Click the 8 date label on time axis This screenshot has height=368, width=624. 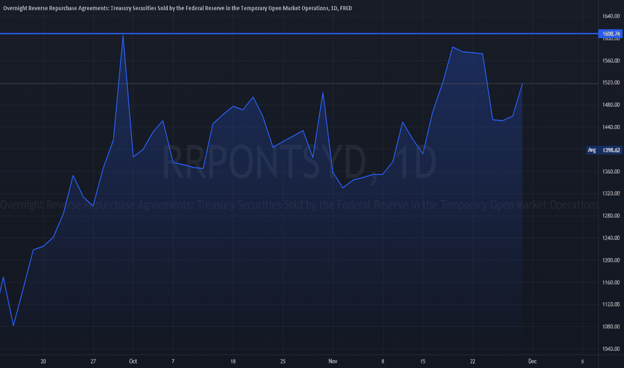pos(383,361)
